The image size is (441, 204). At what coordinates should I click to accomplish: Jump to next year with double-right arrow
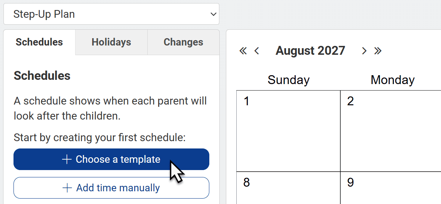(x=378, y=51)
